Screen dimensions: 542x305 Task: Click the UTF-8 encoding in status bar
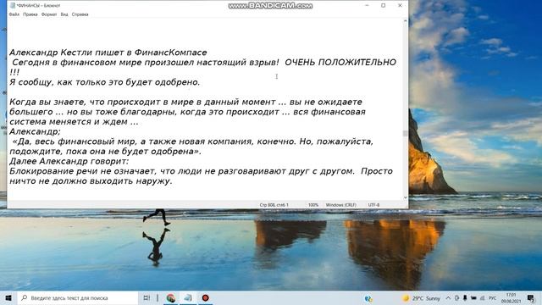(x=373, y=205)
